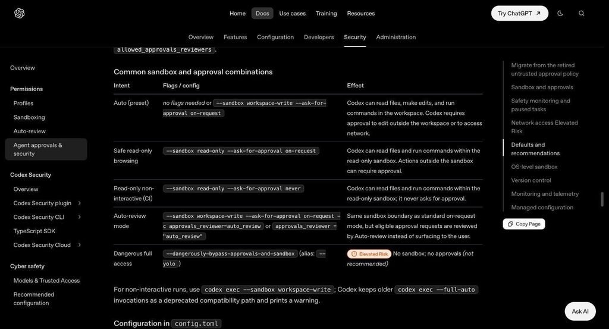Open Codex Security Cloud sidebar link
The height and width of the screenshot is (329, 609).
click(42, 245)
